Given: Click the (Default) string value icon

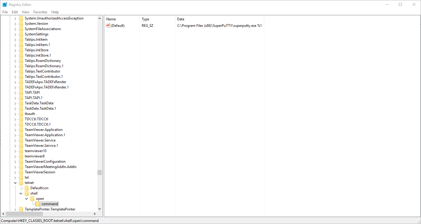Looking at the screenshot, I should [108, 26].
